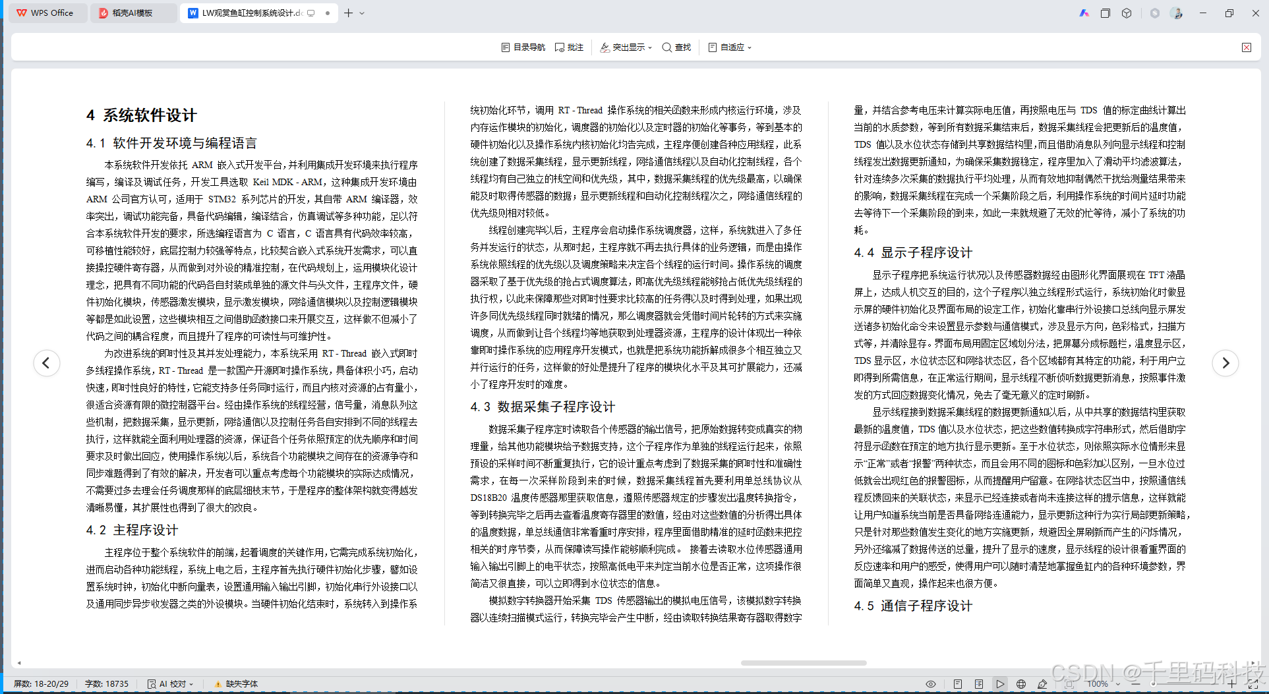This screenshot has width=1269, height=694.
Task: Click the multi-window stacked squares icon
Action: coord(1106,13)
